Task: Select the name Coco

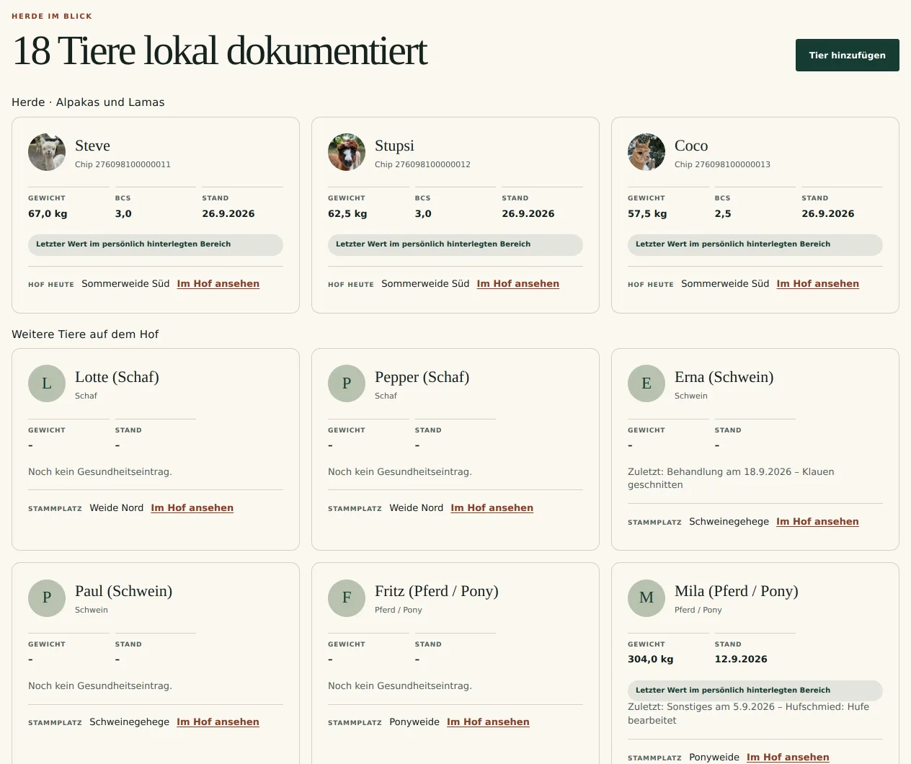Action: click(x=691, y=146)
